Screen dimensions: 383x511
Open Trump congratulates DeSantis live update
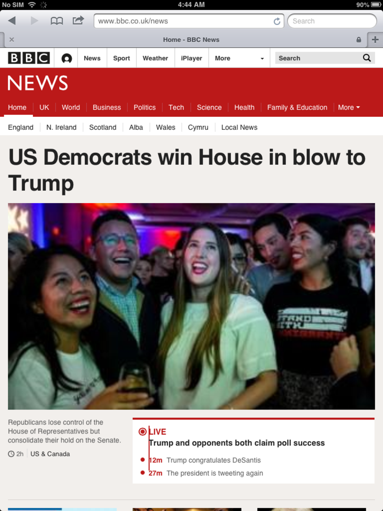(214, 460)
